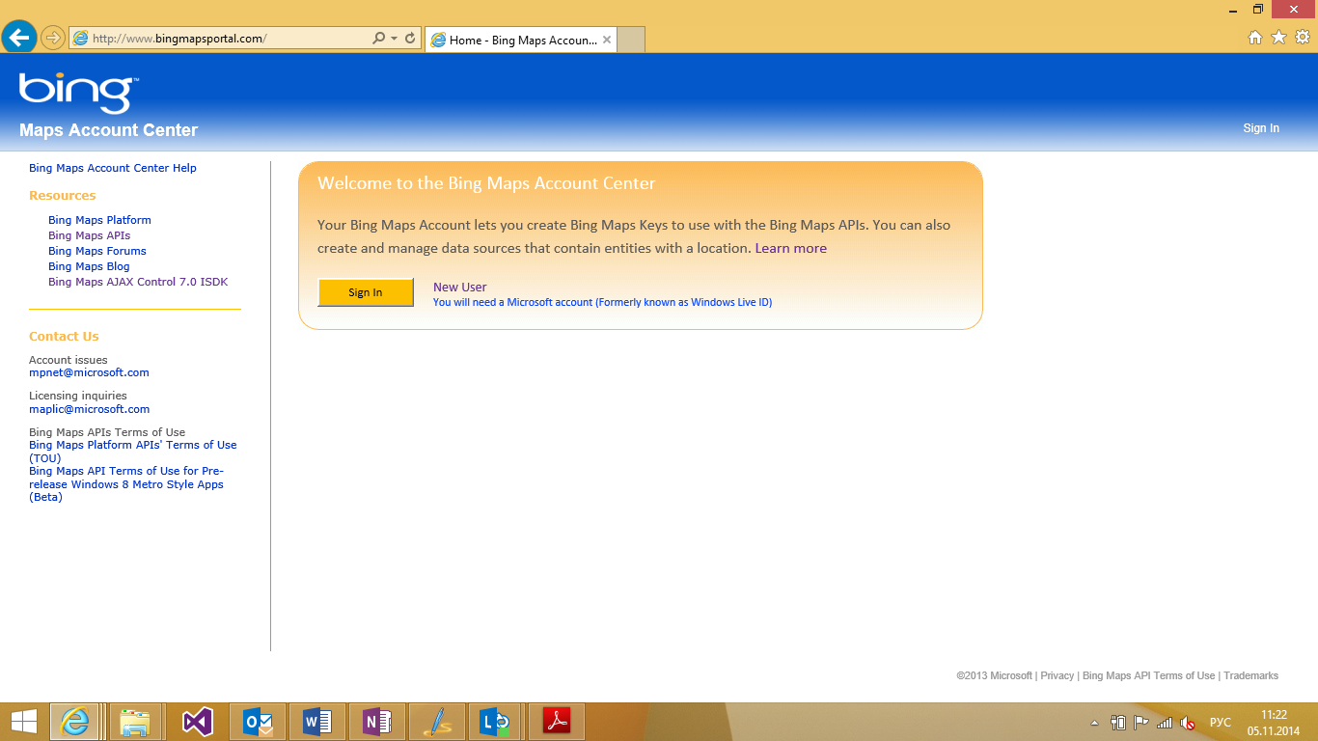Launch Visual Studio from the taskbar

tap(197, 722)
